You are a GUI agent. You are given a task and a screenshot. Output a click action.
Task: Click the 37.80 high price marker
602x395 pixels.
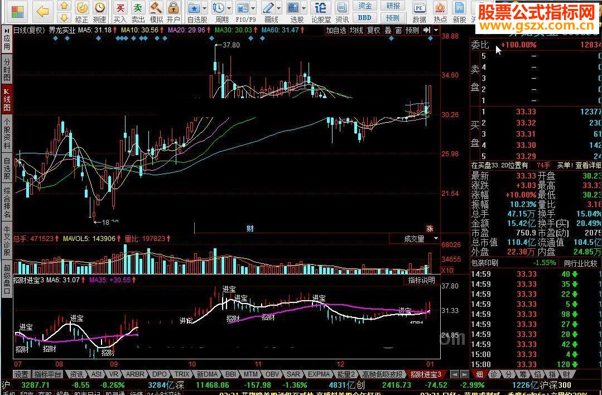click(231, 45)
